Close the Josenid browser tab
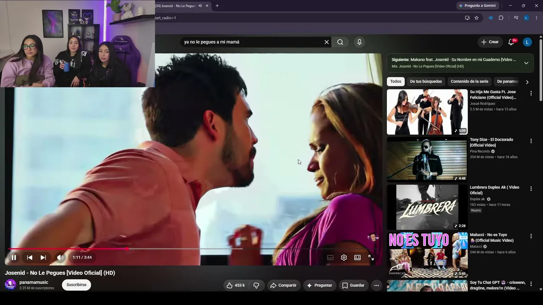Image resolution: width=543 pixels, height=305 pixels. [x=207, y=6]
